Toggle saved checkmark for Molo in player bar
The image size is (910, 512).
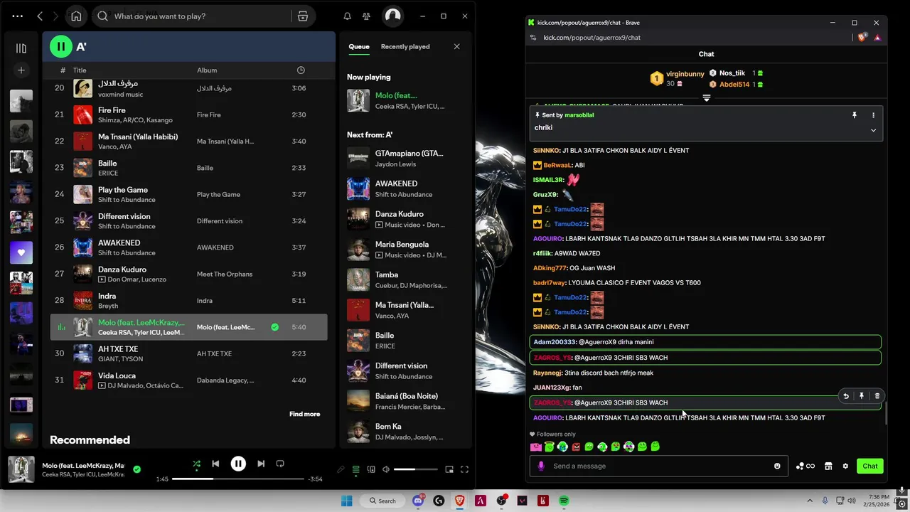(x=137, y=469)
